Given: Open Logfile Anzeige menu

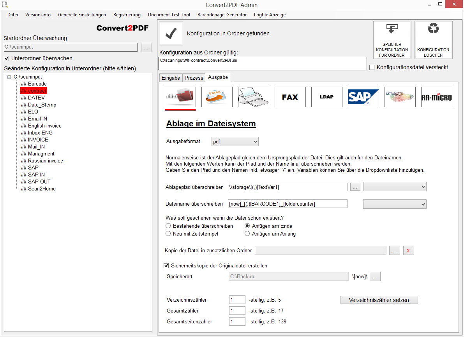Looking at the screenshot, I should click(270, 15).
